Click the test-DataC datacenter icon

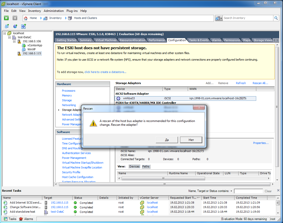click(x=14, y=37)
